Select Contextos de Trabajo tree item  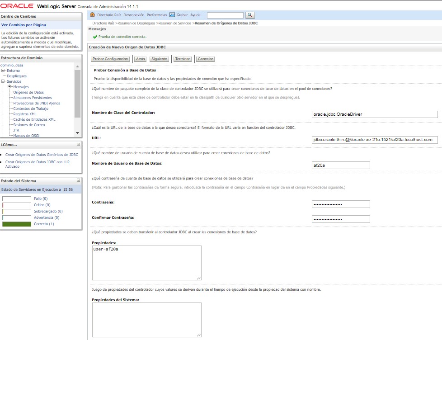[x=31, y=109]
